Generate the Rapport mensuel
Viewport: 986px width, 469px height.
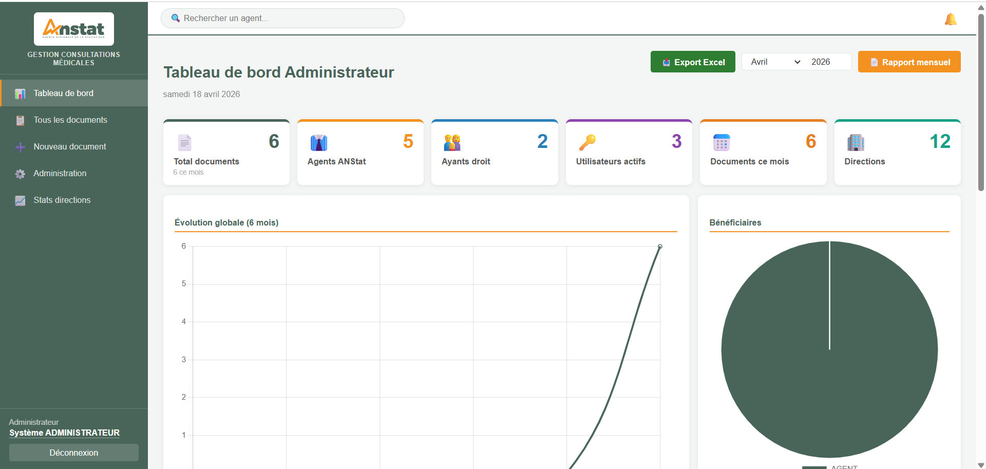coord(909,62)
